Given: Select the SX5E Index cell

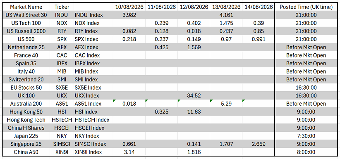Looking at the screenshot, I should click(93, 88).
